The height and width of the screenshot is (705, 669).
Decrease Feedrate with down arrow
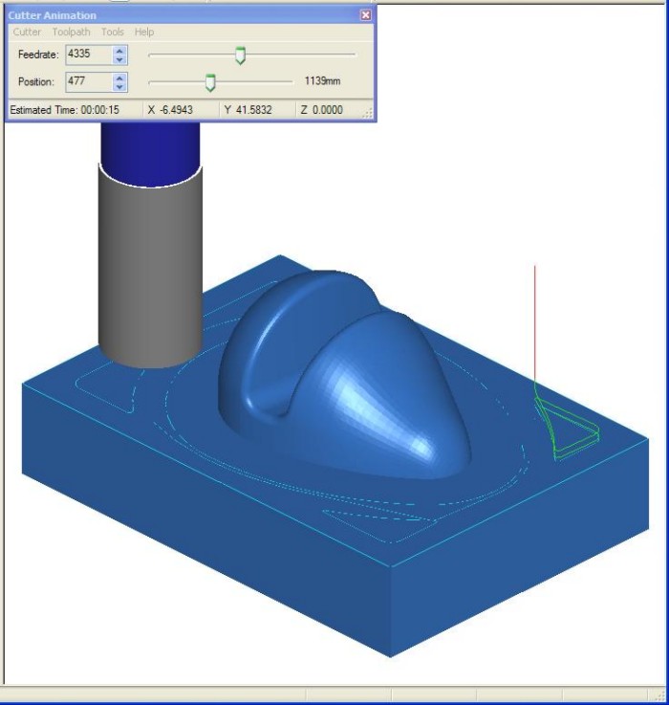tap(119, 59)
